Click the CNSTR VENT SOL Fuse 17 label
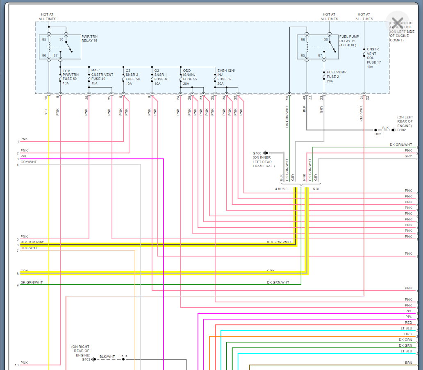 373,58
